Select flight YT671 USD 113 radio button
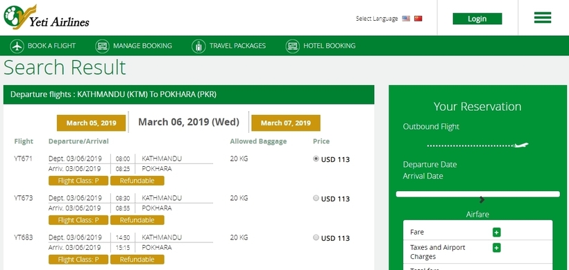The height and width of the screenshot is (270, 569). (x=316, y=159)
